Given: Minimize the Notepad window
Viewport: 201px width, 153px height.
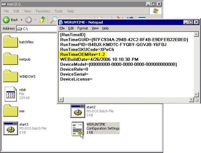Looking at the screenshot, I should pos(185,22).
